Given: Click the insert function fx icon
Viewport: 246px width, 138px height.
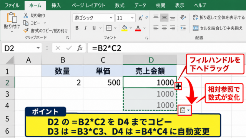Looking at the screenshot, I should 80,48.
